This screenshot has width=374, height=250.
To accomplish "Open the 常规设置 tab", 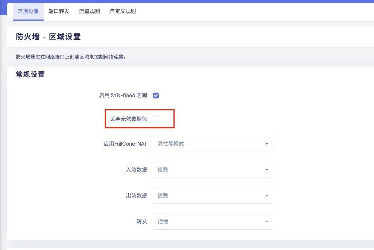I will [28, 11].
